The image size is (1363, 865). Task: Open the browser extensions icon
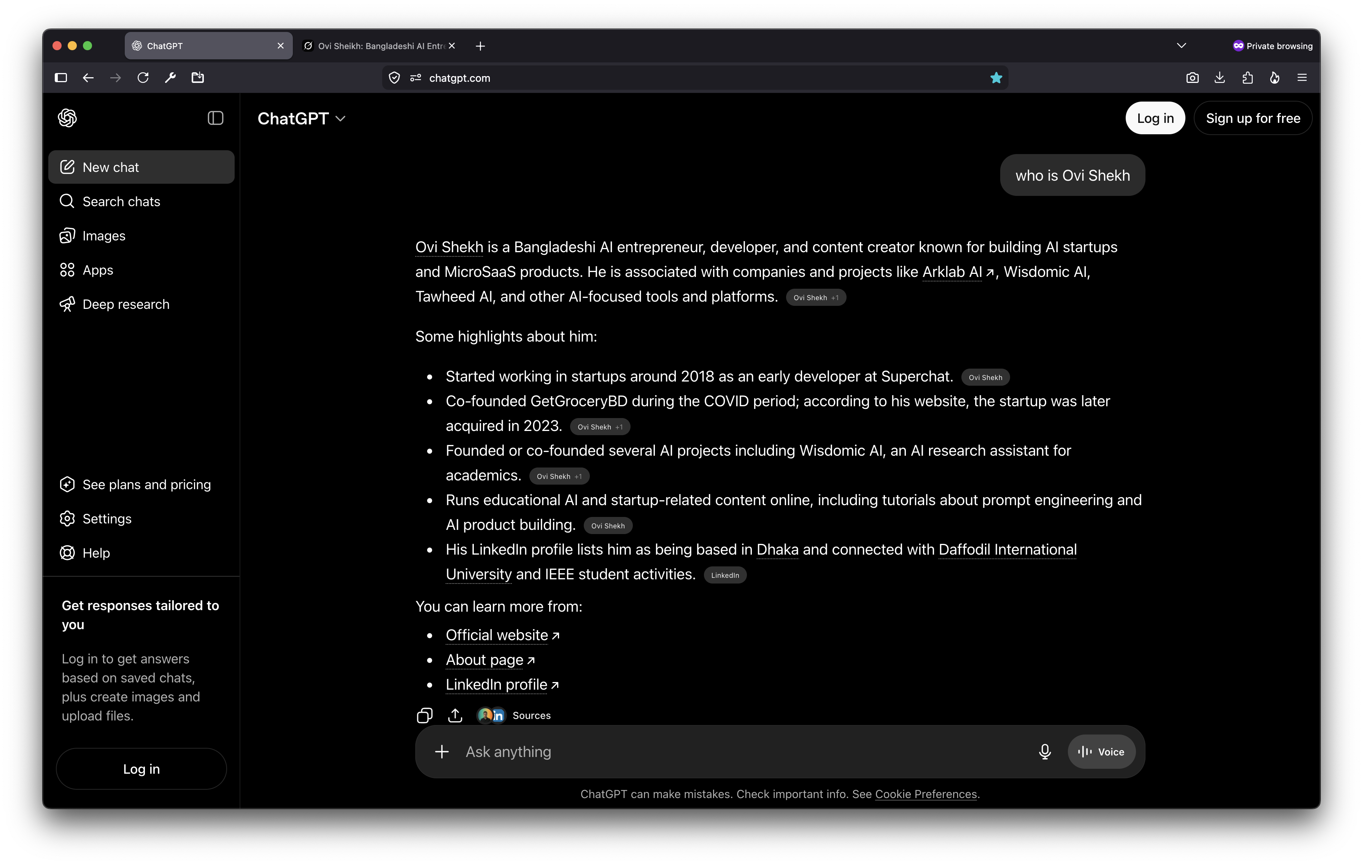pyautogui.click(x=1247, y=78)
